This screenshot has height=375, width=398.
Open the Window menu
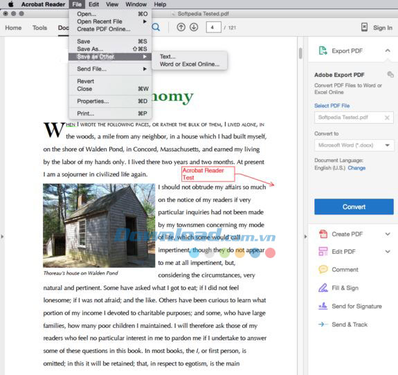click(136, 4)
